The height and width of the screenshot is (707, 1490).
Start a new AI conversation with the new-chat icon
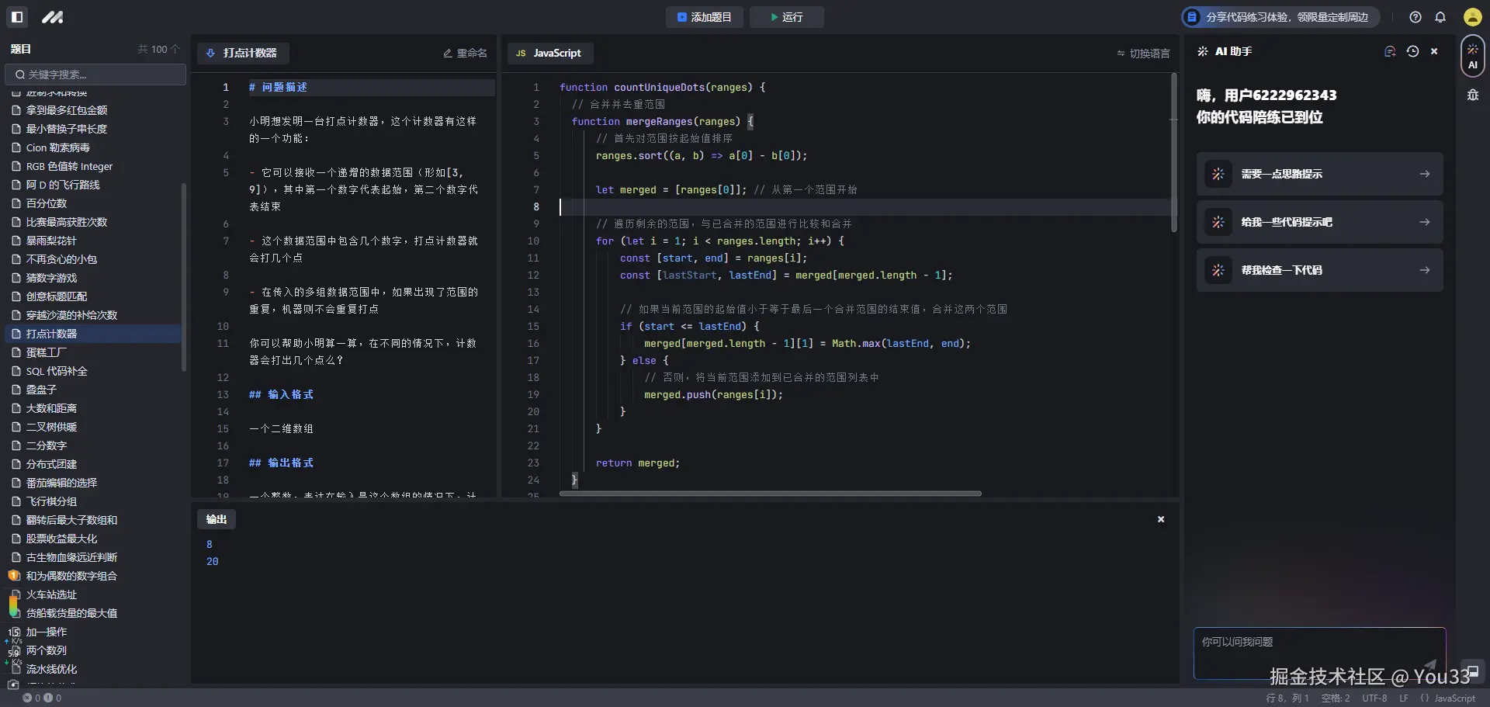coord(1389,51)
